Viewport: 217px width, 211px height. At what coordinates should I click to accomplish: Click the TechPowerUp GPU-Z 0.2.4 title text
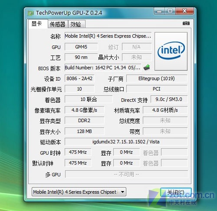coord(69,13)
